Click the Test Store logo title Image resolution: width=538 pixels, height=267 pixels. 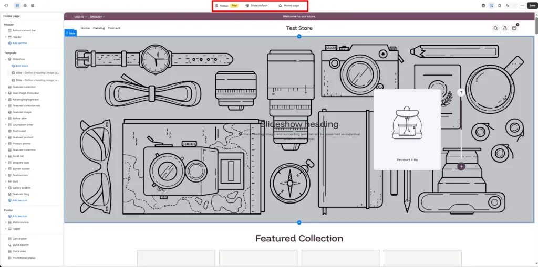tap(299, 28)
